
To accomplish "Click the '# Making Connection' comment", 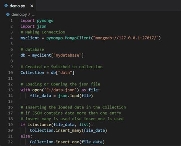I will tap(43, 32).
